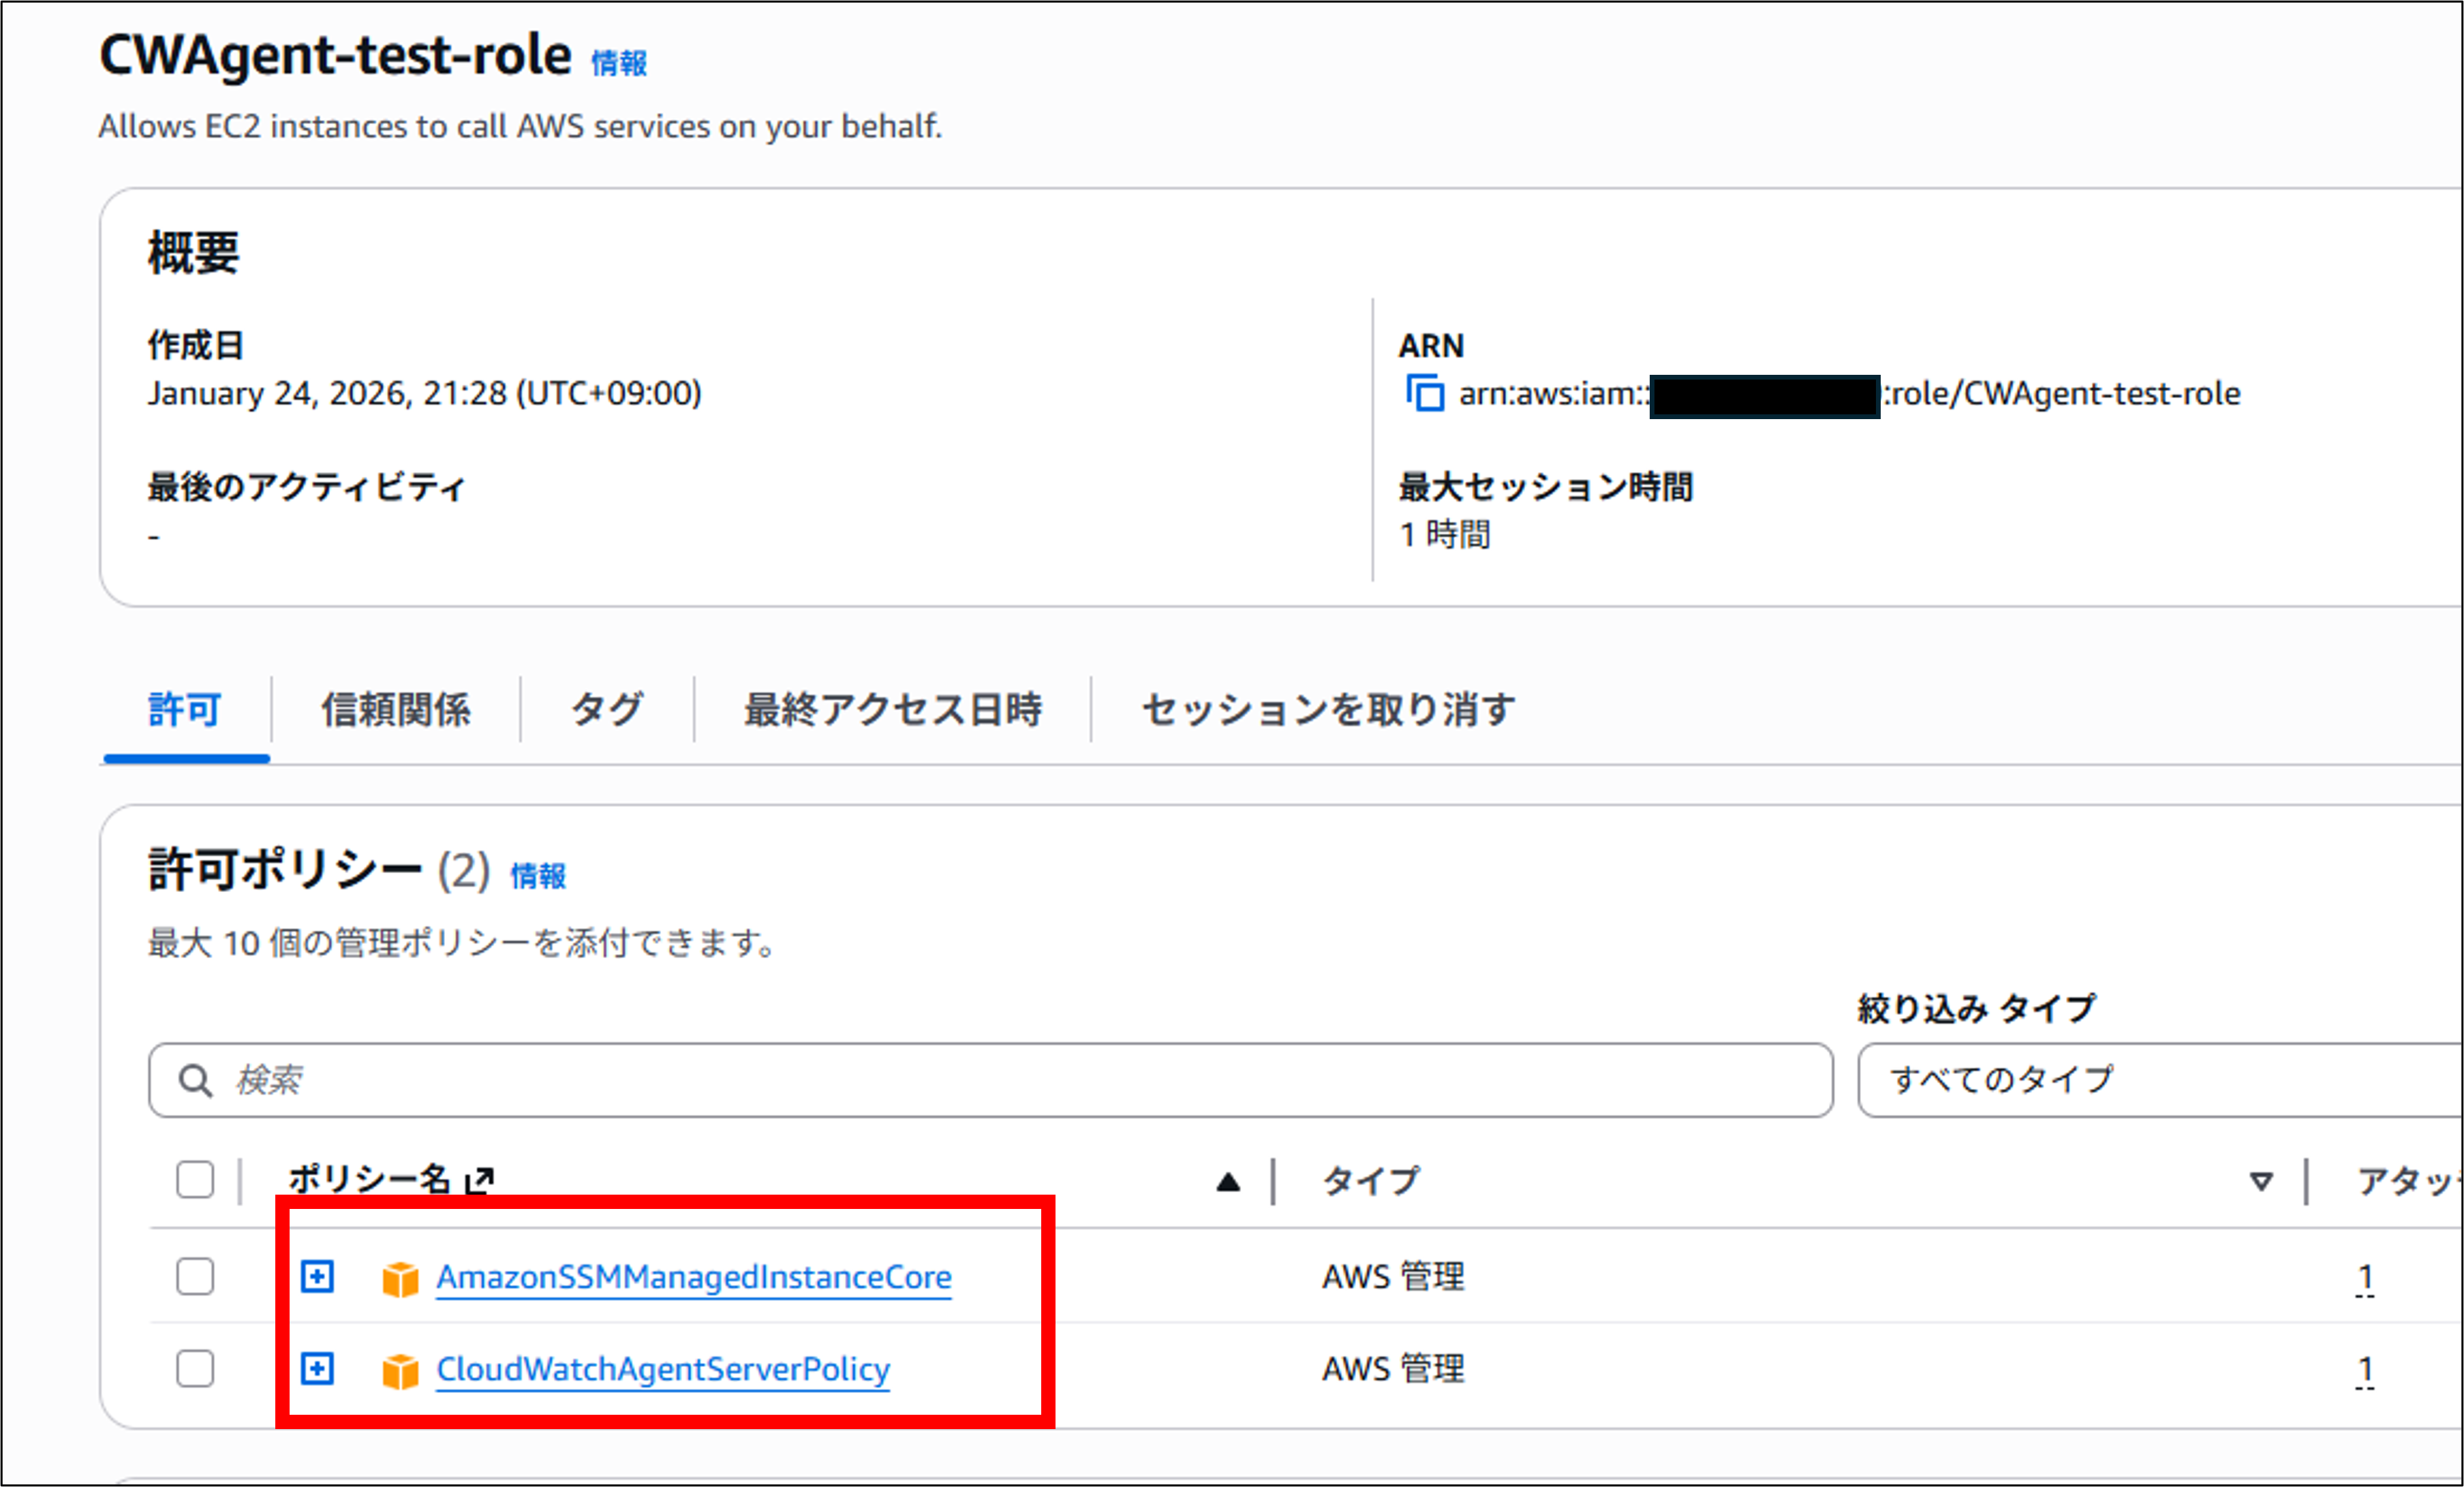The width and height of the screenshot is (2464, 1487).
Task: Click the external link icon next to ポリシー名 header
Action: (x=480, y=1177)
